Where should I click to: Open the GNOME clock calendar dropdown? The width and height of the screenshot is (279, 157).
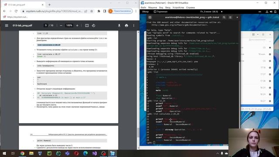(209, 12)
